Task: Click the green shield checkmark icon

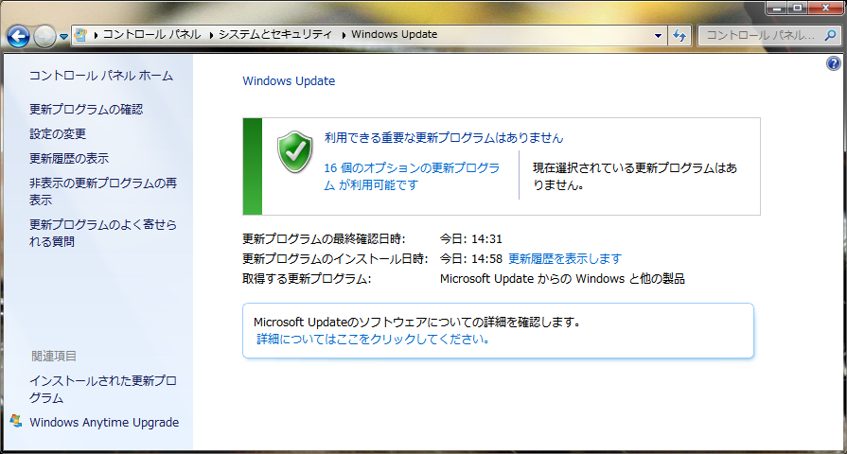Action: pos(295,151)
